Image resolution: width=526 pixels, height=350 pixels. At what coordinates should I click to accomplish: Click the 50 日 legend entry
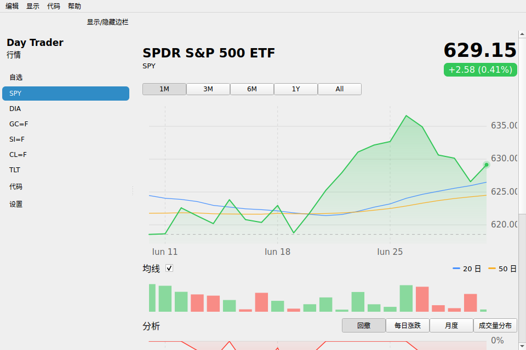tap(502, 269)
